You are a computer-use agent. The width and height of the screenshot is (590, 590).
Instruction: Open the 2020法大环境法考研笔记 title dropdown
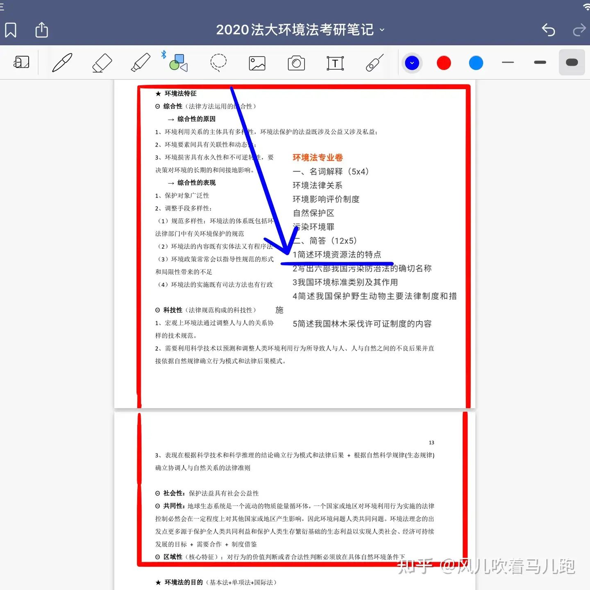pos(300,30)
